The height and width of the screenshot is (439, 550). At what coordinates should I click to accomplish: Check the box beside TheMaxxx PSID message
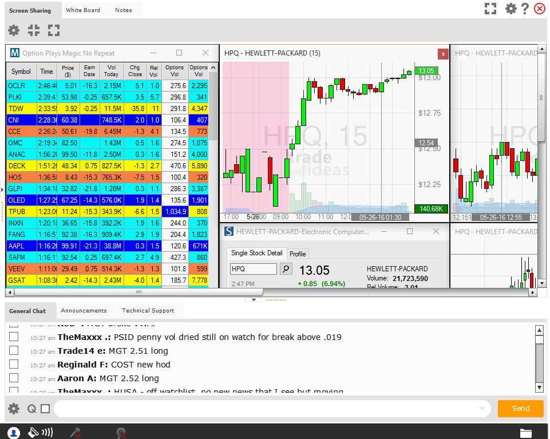click(14, 337)
